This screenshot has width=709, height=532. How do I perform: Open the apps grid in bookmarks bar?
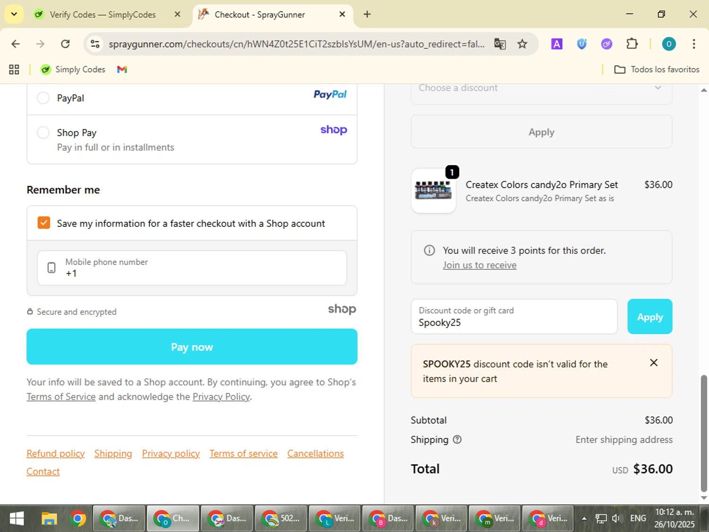(14, 70)
